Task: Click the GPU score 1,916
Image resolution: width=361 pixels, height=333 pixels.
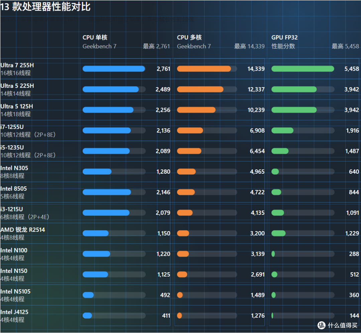Action: pyautogui.click(x=353, y=131)
